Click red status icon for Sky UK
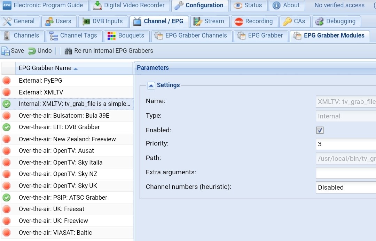Viewport: 376px width, 241px height. pos(7,186)
